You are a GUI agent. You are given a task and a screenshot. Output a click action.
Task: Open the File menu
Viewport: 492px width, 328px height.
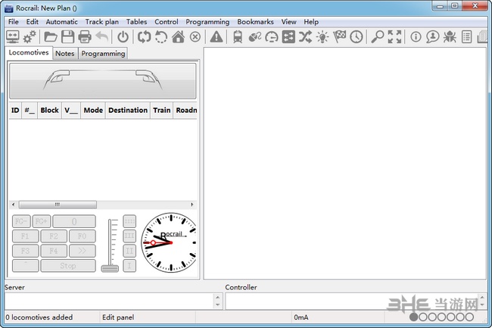tap(13, 22)
